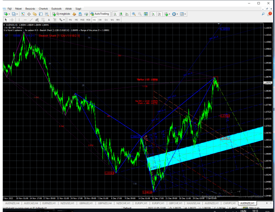Open the Nézet menu
Image resolution: width=275 pixels, height=212 pixels.
pyautogui.click(x=18, y=9)
